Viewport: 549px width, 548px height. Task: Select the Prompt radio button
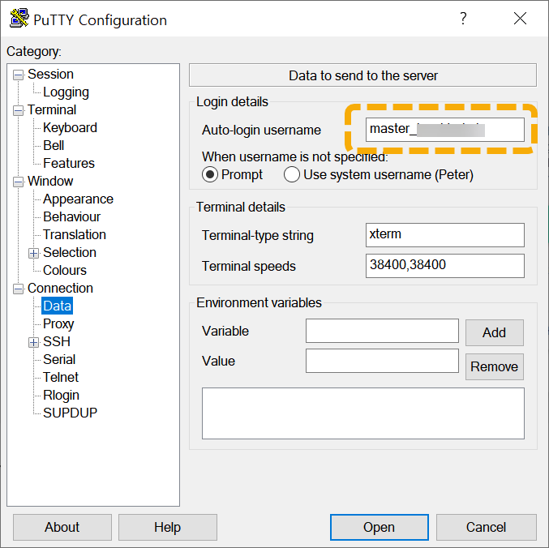point(210,174)
